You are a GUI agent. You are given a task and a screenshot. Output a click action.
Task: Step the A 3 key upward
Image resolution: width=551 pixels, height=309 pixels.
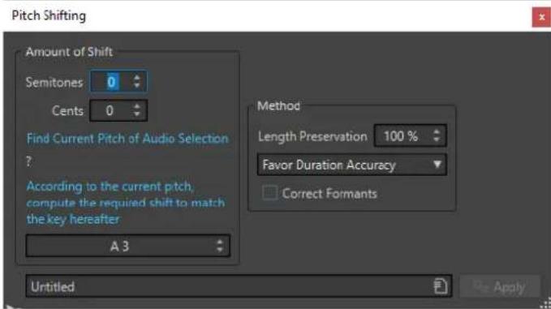coord(220,242)
